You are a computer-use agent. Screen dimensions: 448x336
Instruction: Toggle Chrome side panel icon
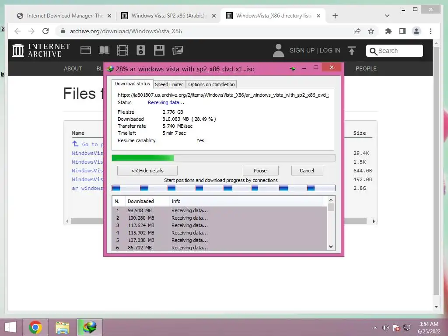(x=402, y=31)
